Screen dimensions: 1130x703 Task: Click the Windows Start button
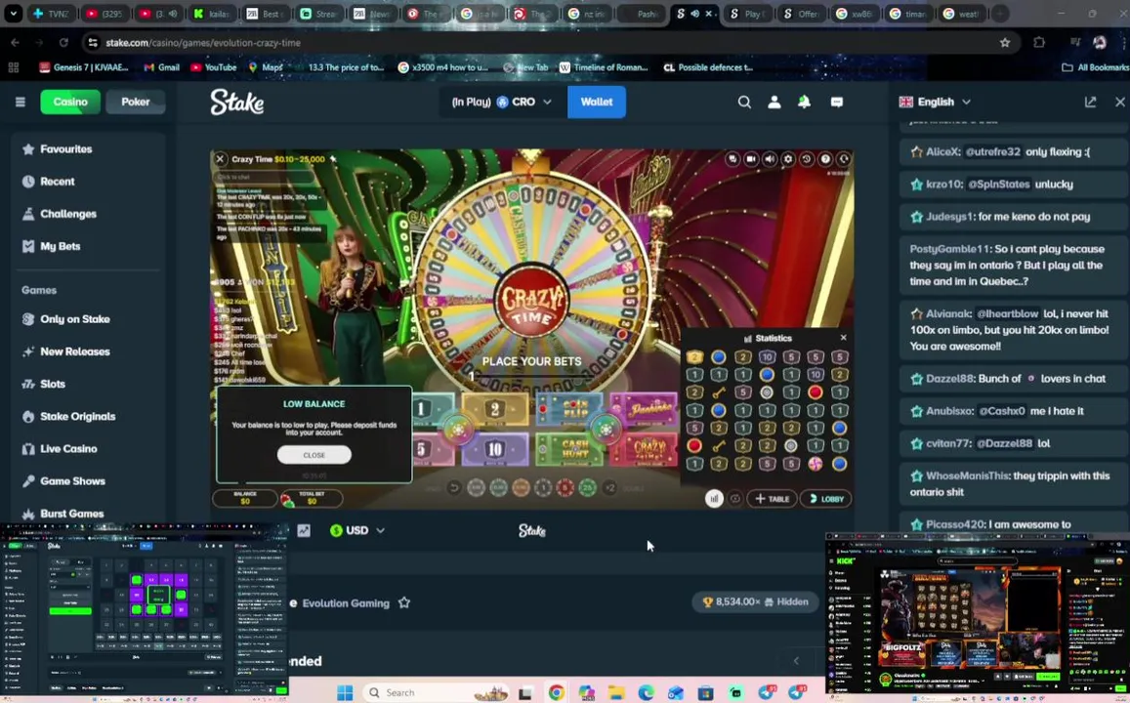(x=345, y=693)
